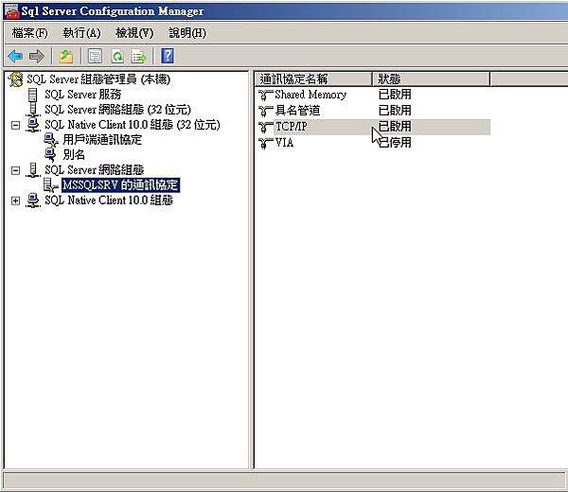Click the Shared Memory protocol icon
This screenshot has width=568, height=492.
(265, 95)
